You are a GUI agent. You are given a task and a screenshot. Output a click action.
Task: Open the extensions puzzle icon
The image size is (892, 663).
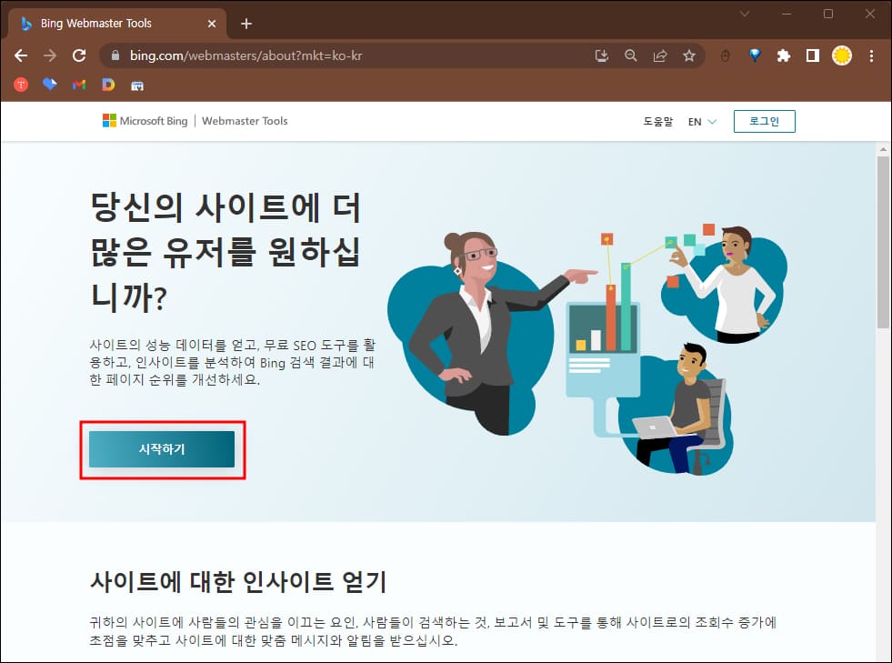pyautogui.click(x=784, y=55)
